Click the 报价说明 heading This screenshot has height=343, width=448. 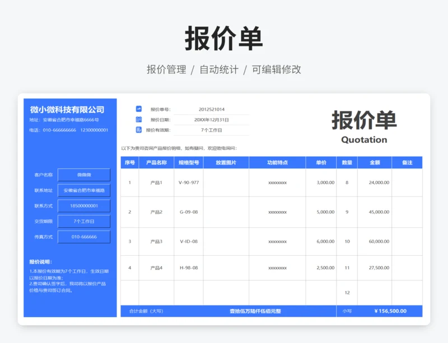click(x=40, y=262)
